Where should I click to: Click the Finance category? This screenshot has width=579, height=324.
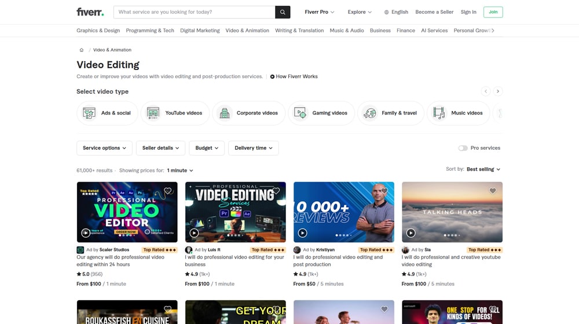(x=406, y=31)
